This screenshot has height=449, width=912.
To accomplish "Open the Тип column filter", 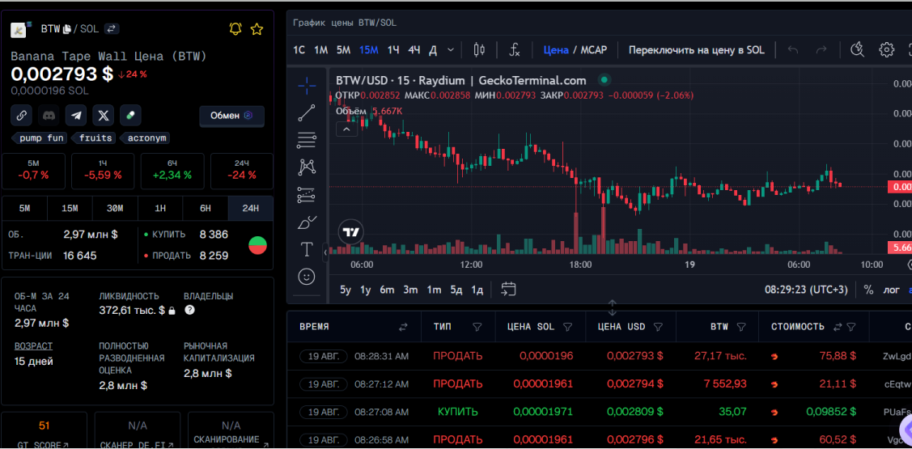I will click(x=477, y=327).
